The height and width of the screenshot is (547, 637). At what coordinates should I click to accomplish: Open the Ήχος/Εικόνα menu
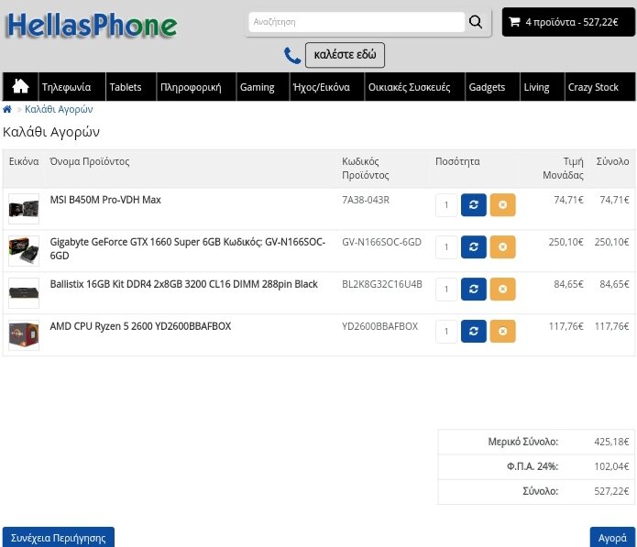point(326,87)
